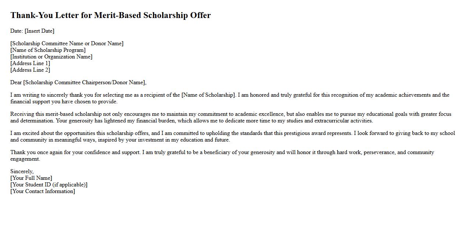Click the [Name of Scholarship Program] placeholder
470x239 pixels.
tap(48, 50)
